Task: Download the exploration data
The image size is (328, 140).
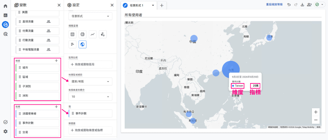Action: coord(302,5)
